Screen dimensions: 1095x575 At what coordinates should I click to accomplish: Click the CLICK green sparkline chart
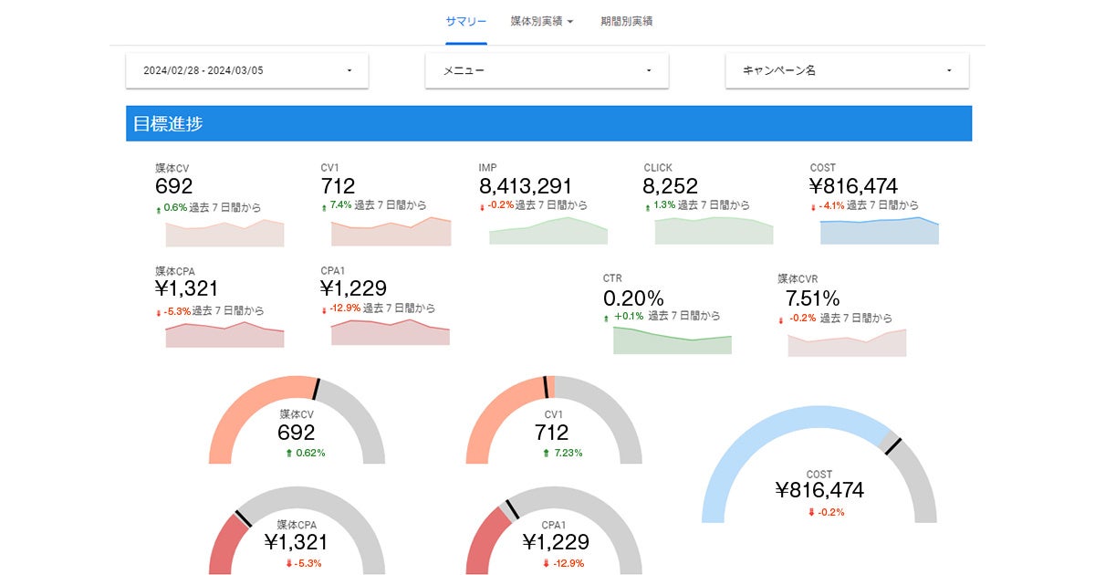714,230
